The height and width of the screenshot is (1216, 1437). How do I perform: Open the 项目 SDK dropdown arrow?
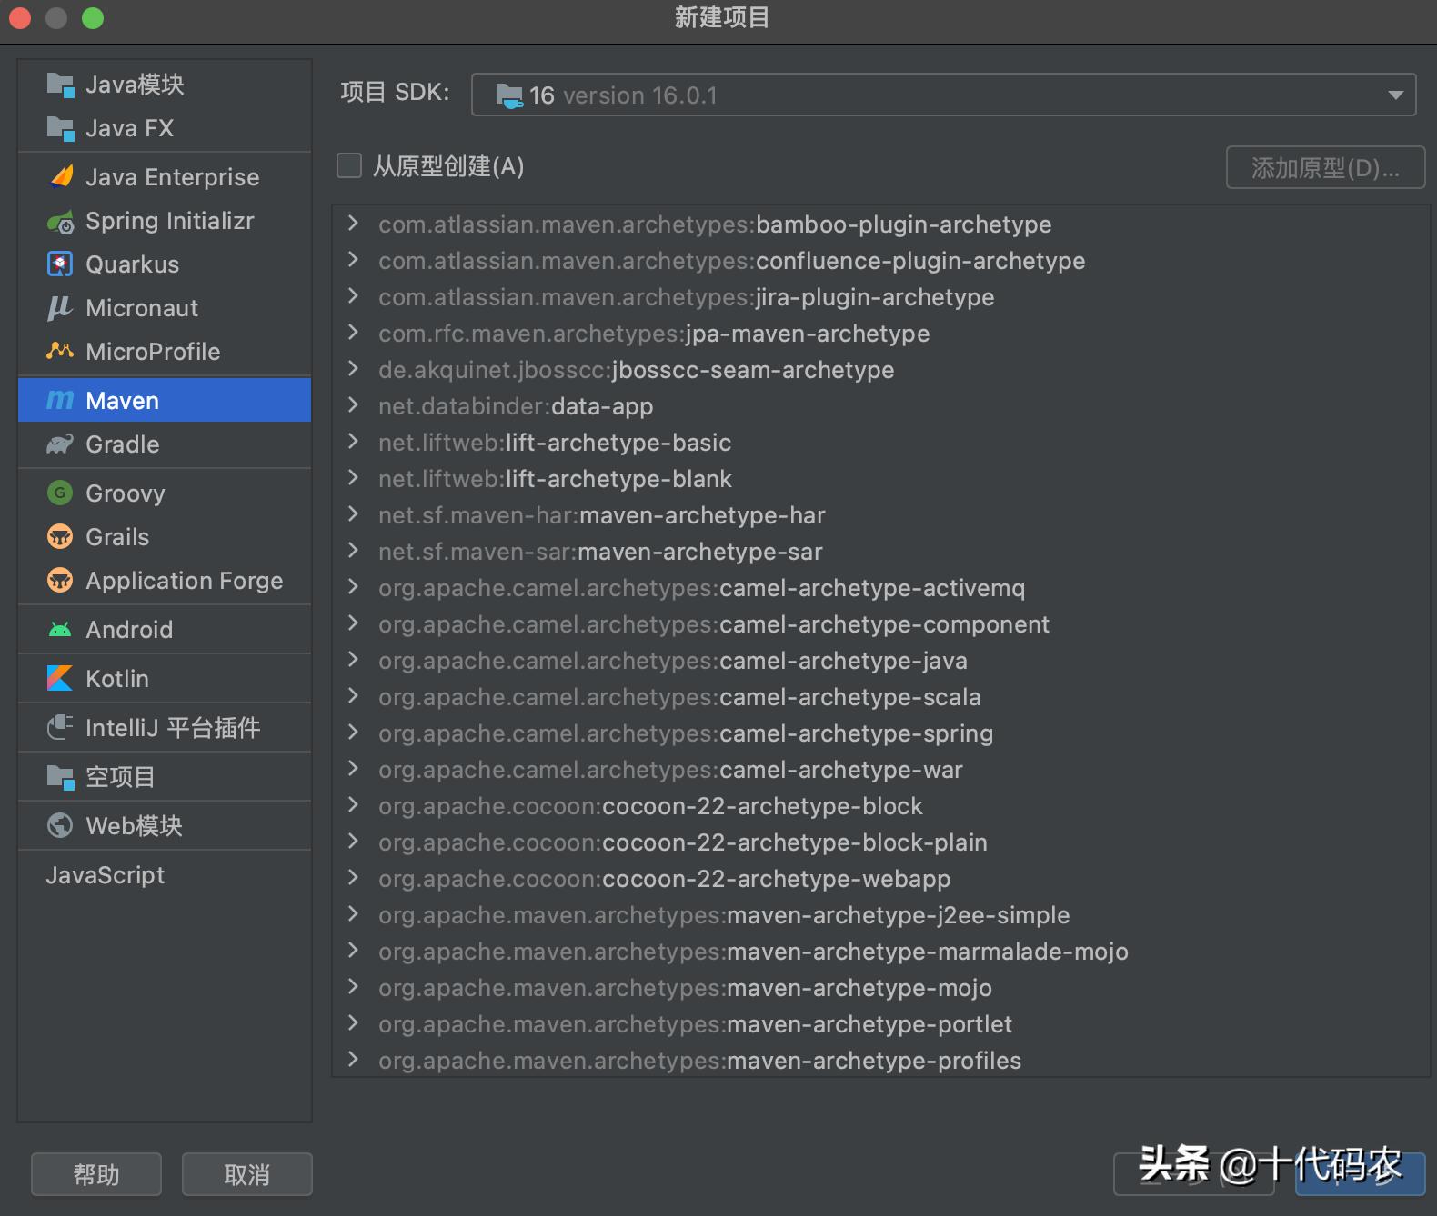click(1395, 95)
